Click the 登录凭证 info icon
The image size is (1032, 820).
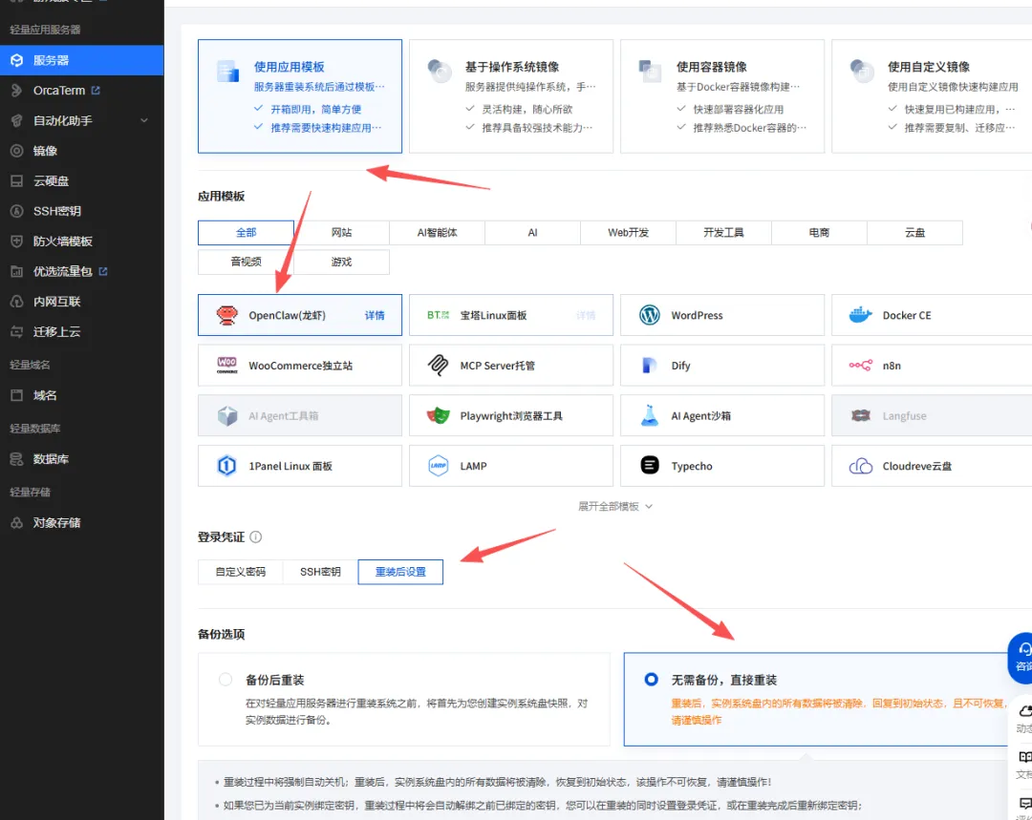pyautogui.click(x=256, y=537)
